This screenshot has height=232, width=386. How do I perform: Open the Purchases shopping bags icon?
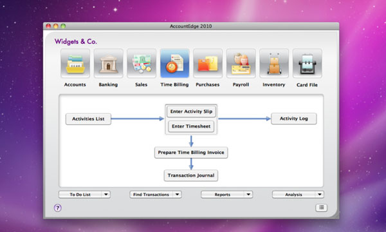point(208,63)
